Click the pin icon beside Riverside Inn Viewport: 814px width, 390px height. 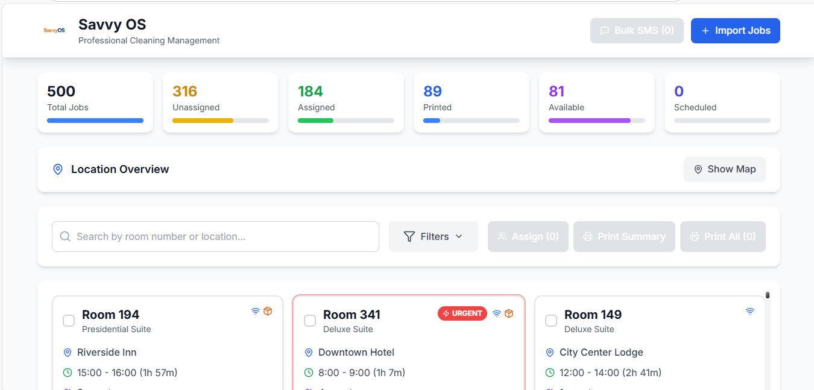68,353
